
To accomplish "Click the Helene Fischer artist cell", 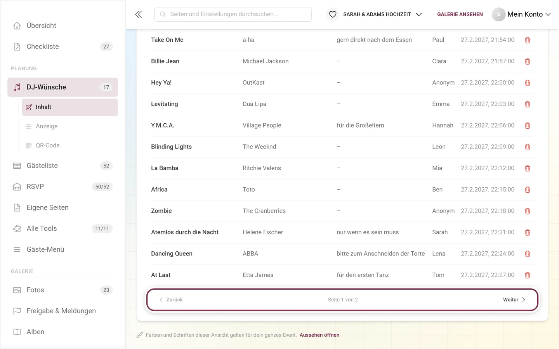I will point(263,232).
